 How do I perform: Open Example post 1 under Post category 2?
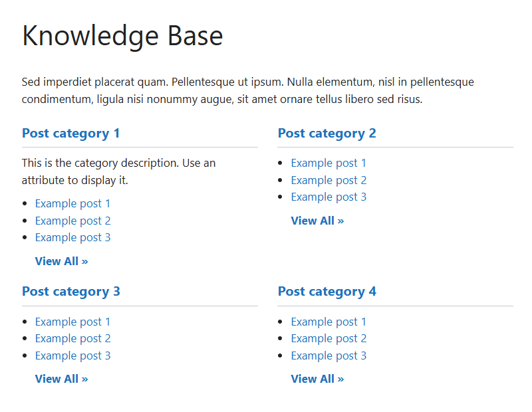[x=329, y=163]
